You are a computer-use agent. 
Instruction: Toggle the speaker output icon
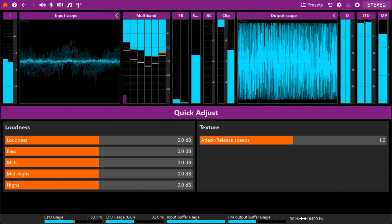click(42, 5)
